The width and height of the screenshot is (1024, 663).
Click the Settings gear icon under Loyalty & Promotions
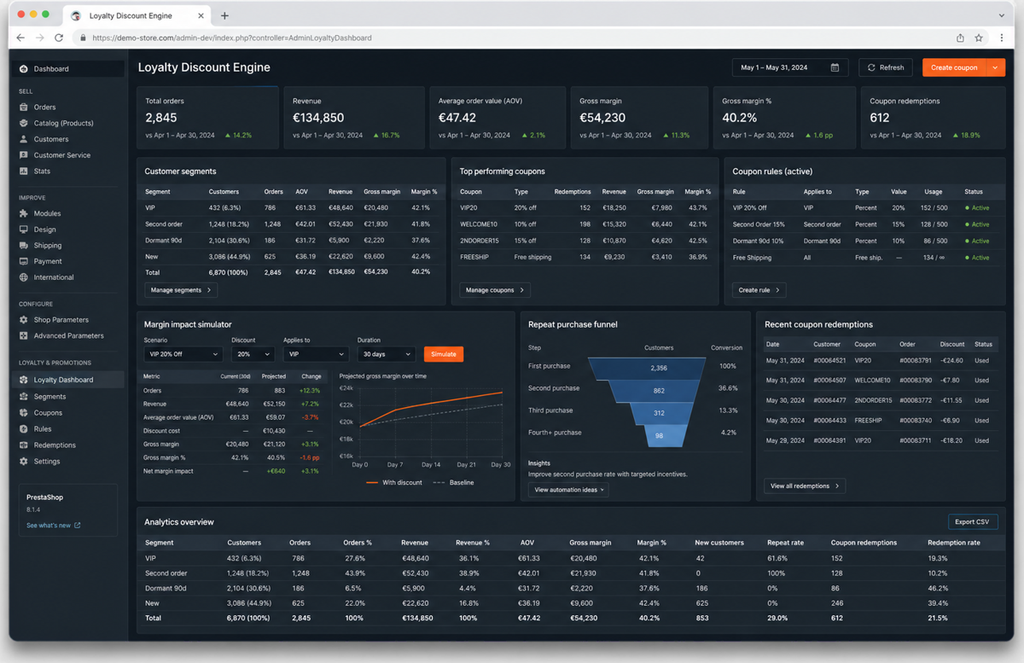point(24,462)
